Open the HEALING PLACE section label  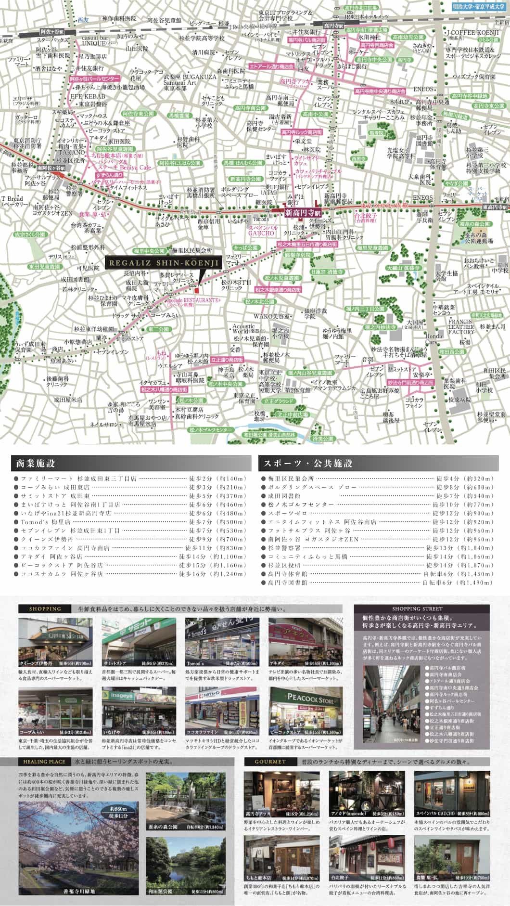point(44,762)
